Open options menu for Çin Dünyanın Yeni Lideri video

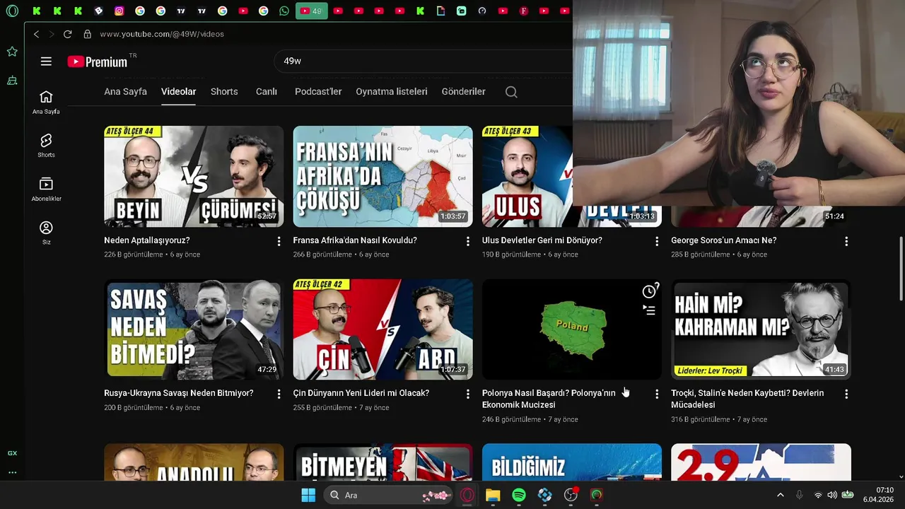click(x=467, y=394)
